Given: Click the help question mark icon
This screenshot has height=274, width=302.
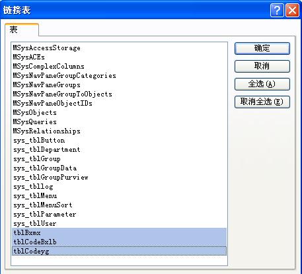Looking at the screenshot, I should pyautogui.click(x=277, y=10).
